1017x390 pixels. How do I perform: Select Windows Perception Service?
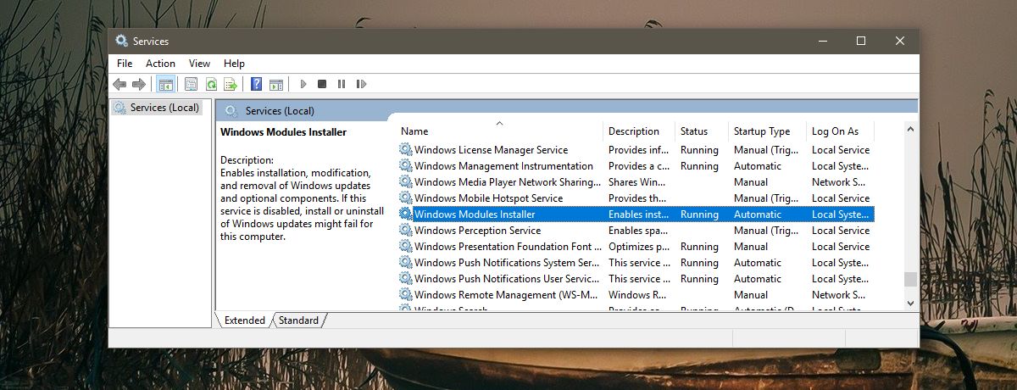(x=635, y=231)
